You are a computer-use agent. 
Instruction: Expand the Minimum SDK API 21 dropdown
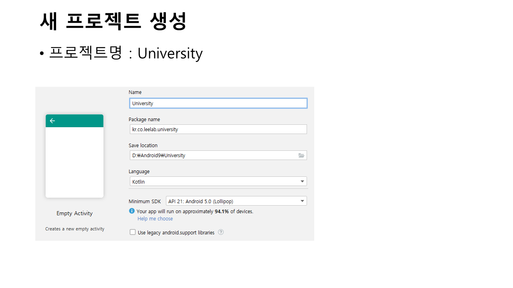[236, 201]
